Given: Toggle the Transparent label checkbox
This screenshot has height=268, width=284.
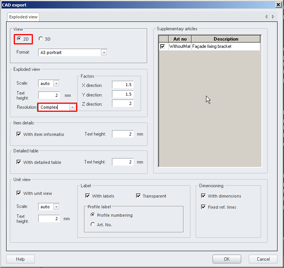Looking at the screenshot, I should click(x=138, y=196).
